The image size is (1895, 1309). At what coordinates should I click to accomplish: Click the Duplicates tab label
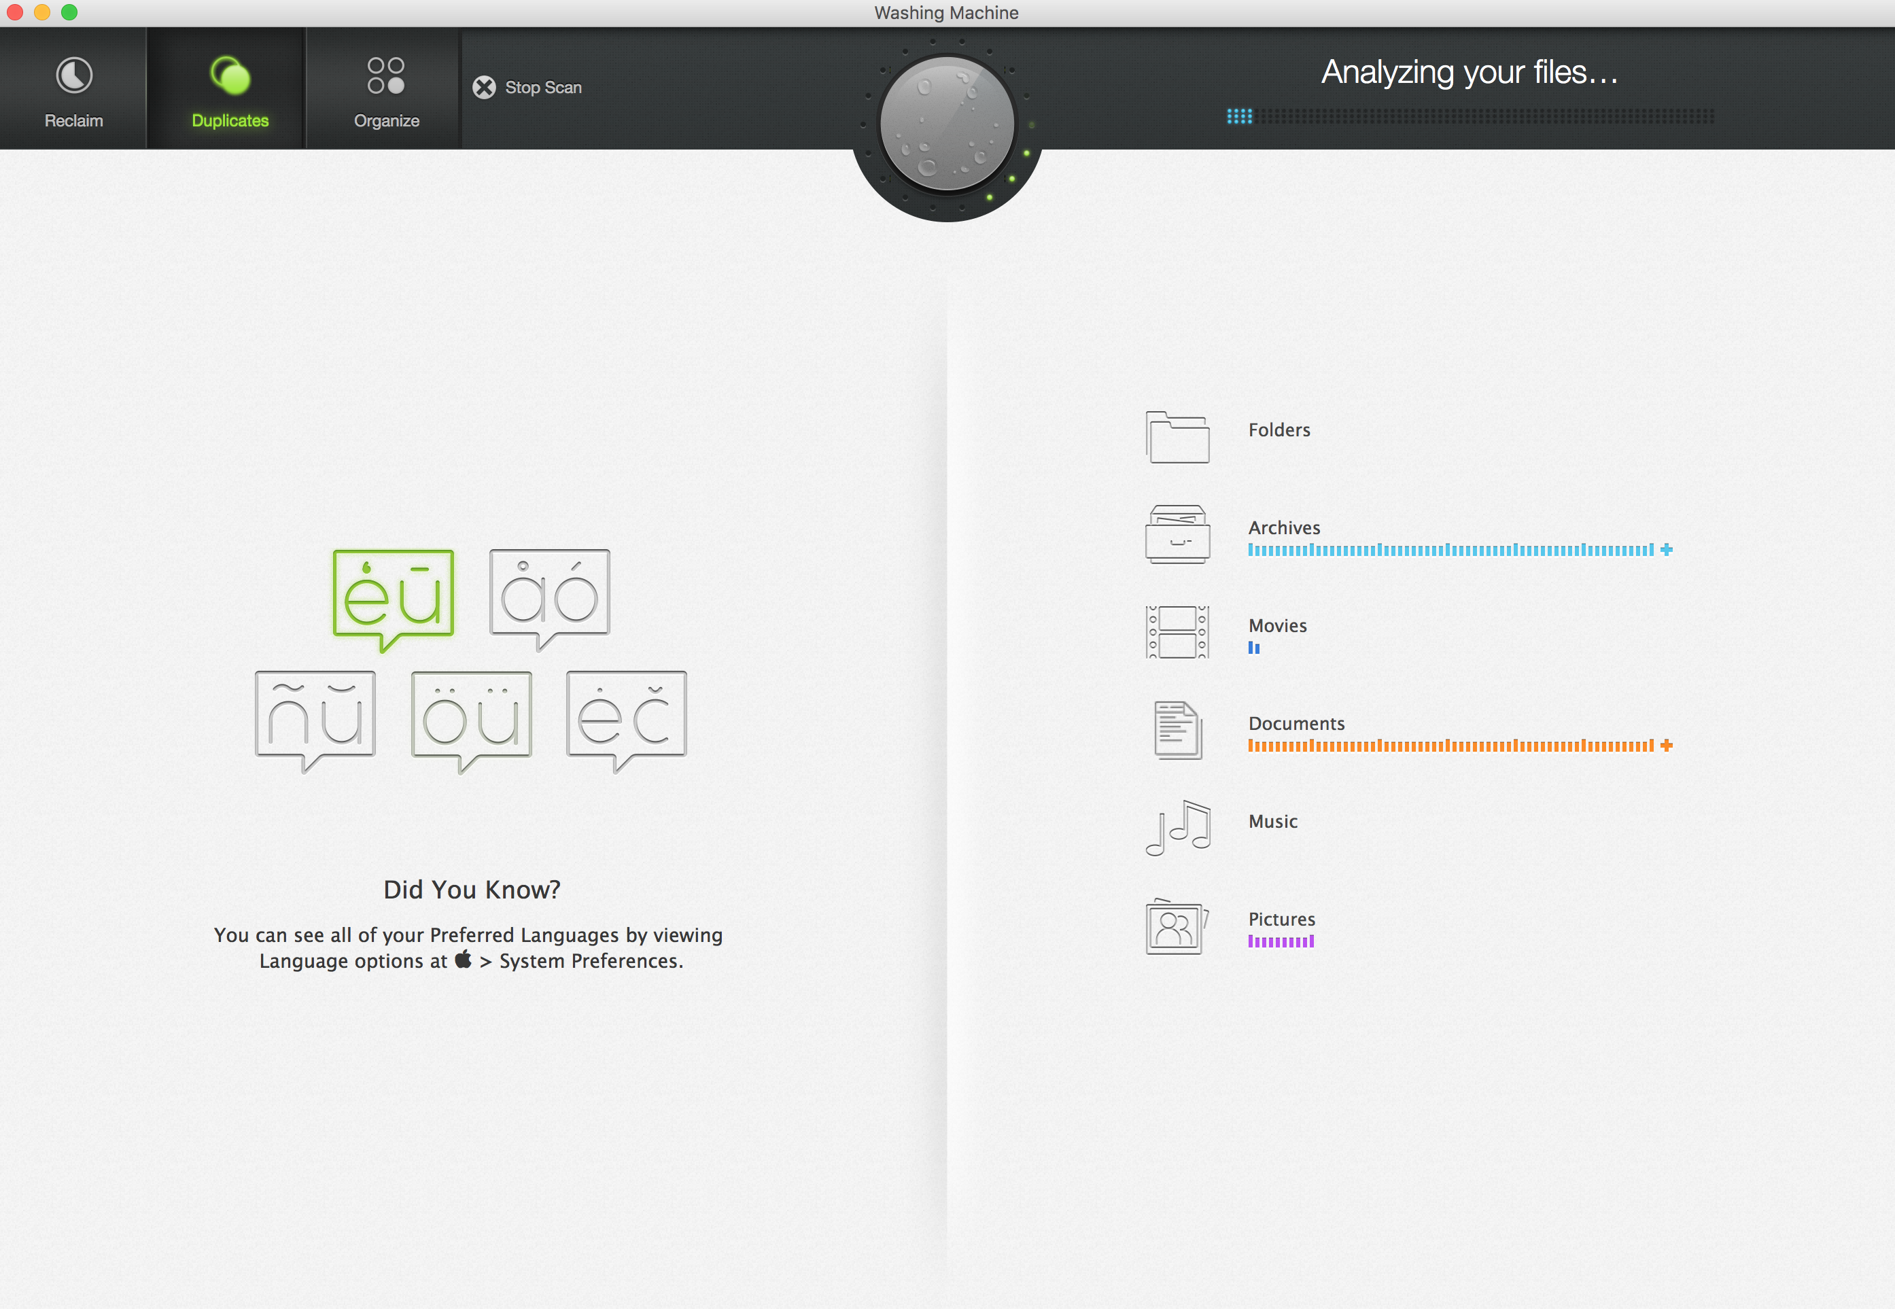point(229,121)
